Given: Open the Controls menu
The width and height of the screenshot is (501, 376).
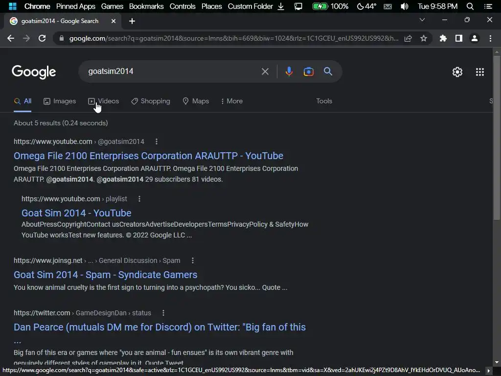Looking at the screenshot, I should 182,6.
